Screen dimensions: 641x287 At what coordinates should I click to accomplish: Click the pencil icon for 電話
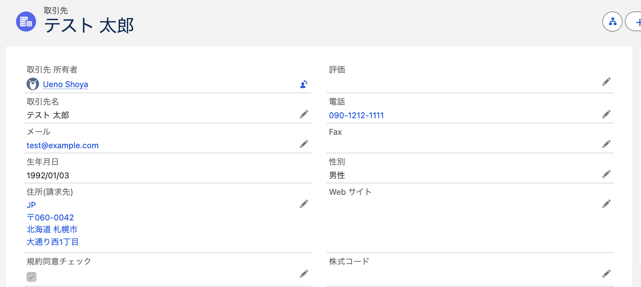(x=606, y=114)
